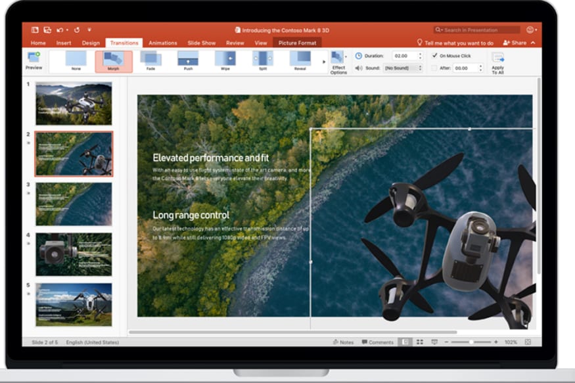Screen dimensions: 575x383
Task: Open the Home tab
Action: point(38,43)
